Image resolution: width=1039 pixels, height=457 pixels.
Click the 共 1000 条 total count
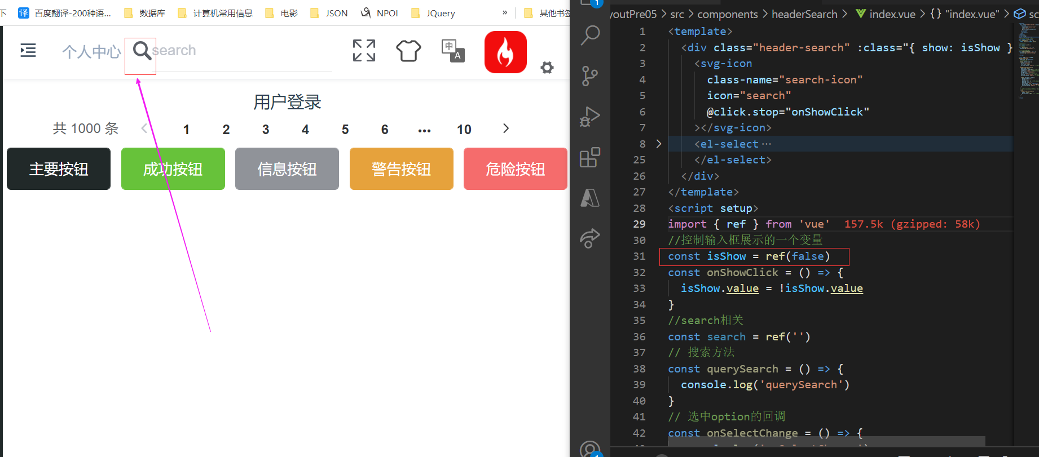[x=86, y=128]
